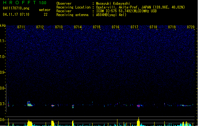Image resolution: width=198 pixels, height=126 pixels.
Task: Click the 0717 time marker
Action: [134, 27]
